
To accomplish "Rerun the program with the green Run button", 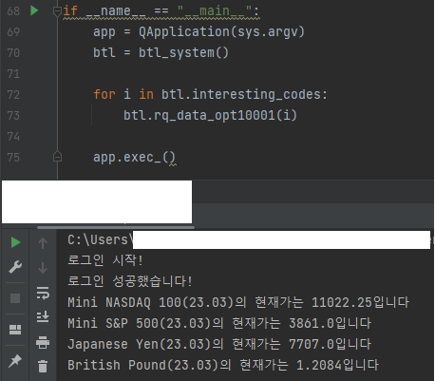I will [x=15, y=242].
